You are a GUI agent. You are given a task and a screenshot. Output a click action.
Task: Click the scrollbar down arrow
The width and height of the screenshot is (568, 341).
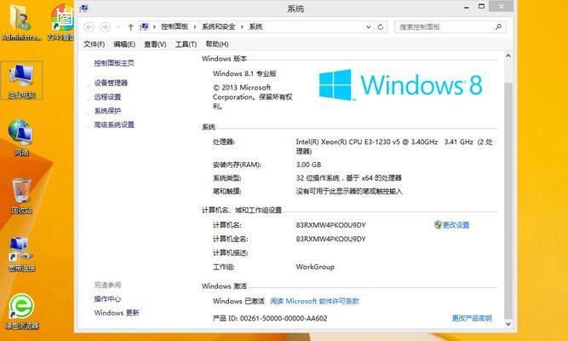tap(508, 324)
